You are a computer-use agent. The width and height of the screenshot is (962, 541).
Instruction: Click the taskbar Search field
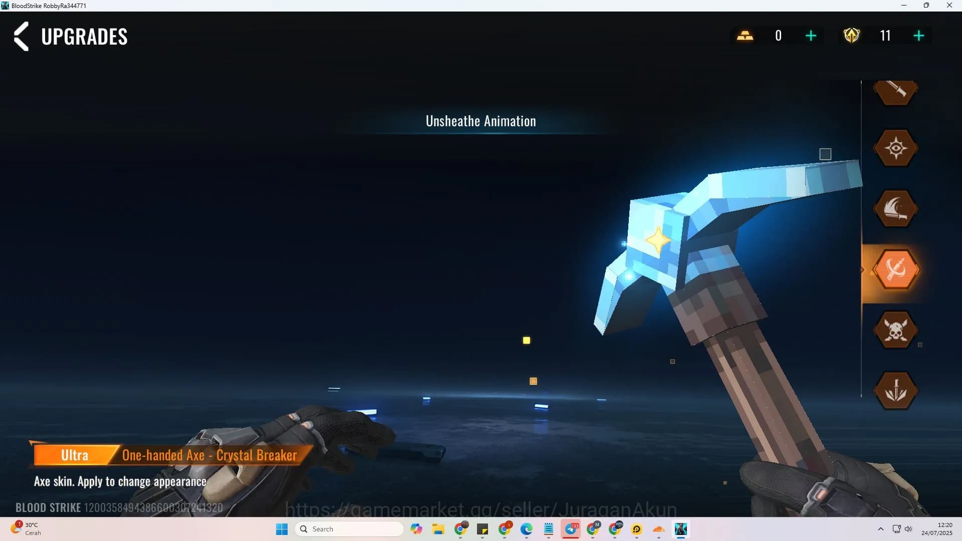pos(349,528)
